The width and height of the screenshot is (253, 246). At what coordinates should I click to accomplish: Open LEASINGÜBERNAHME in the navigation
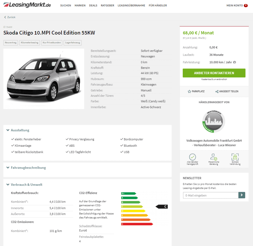coord(131,6)
